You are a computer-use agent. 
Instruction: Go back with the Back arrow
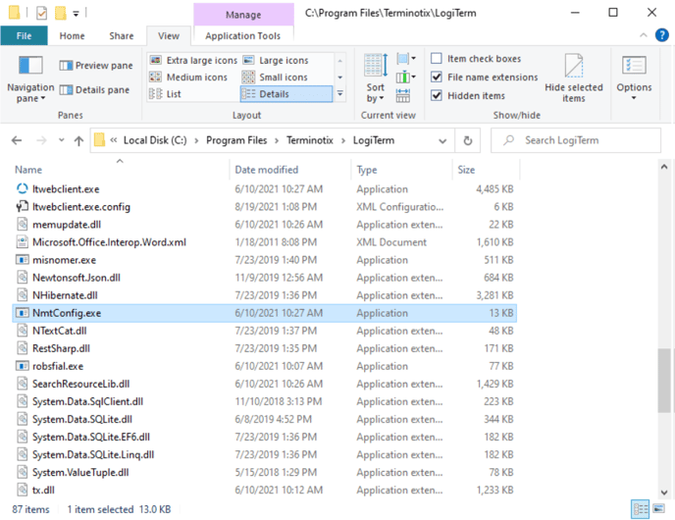pos(17,140)
